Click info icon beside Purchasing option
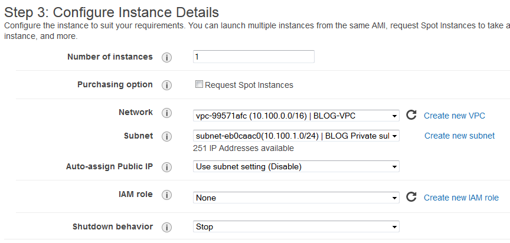 click(x=166, y=86)
